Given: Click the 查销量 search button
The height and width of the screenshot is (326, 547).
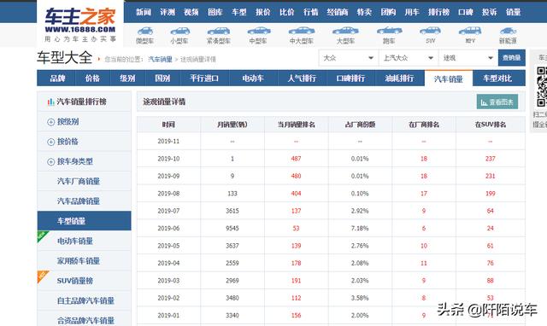Looking at the screenshot, I should point(511,58).
